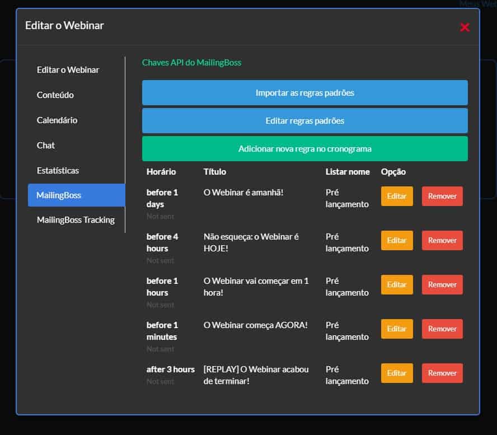The image size is (497, 435).
Task: Click the Chaves API do MailingBoss link
Action: (191, 63)
